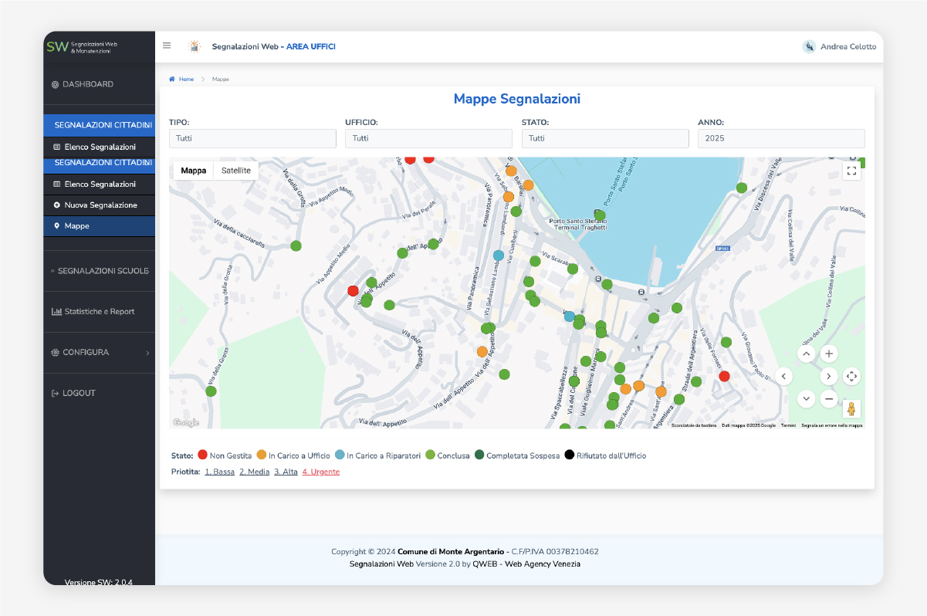Toggle map fullscreen view icon

[851, 171]
